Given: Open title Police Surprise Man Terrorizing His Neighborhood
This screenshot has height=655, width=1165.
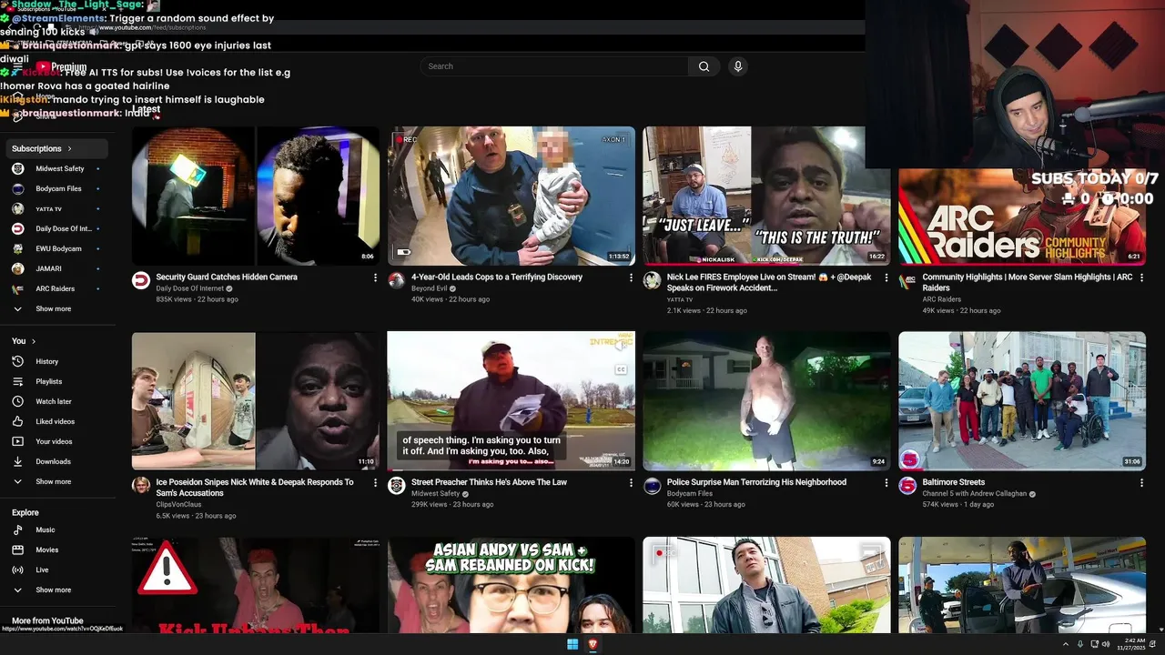Looking at the screenshot, I should point(756,482).
